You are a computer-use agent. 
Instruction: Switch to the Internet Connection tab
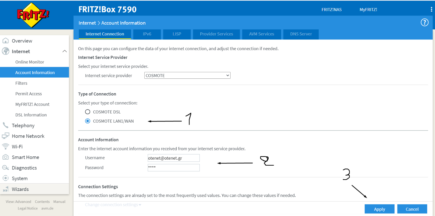click(x=105, y=34)
